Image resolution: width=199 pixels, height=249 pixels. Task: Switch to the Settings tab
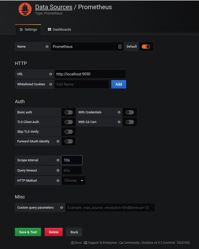[x=28, y=30]
